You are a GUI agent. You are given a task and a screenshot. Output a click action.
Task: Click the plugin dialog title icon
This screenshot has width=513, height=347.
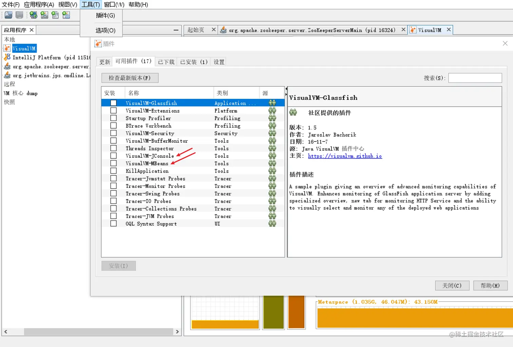[98, 44]
